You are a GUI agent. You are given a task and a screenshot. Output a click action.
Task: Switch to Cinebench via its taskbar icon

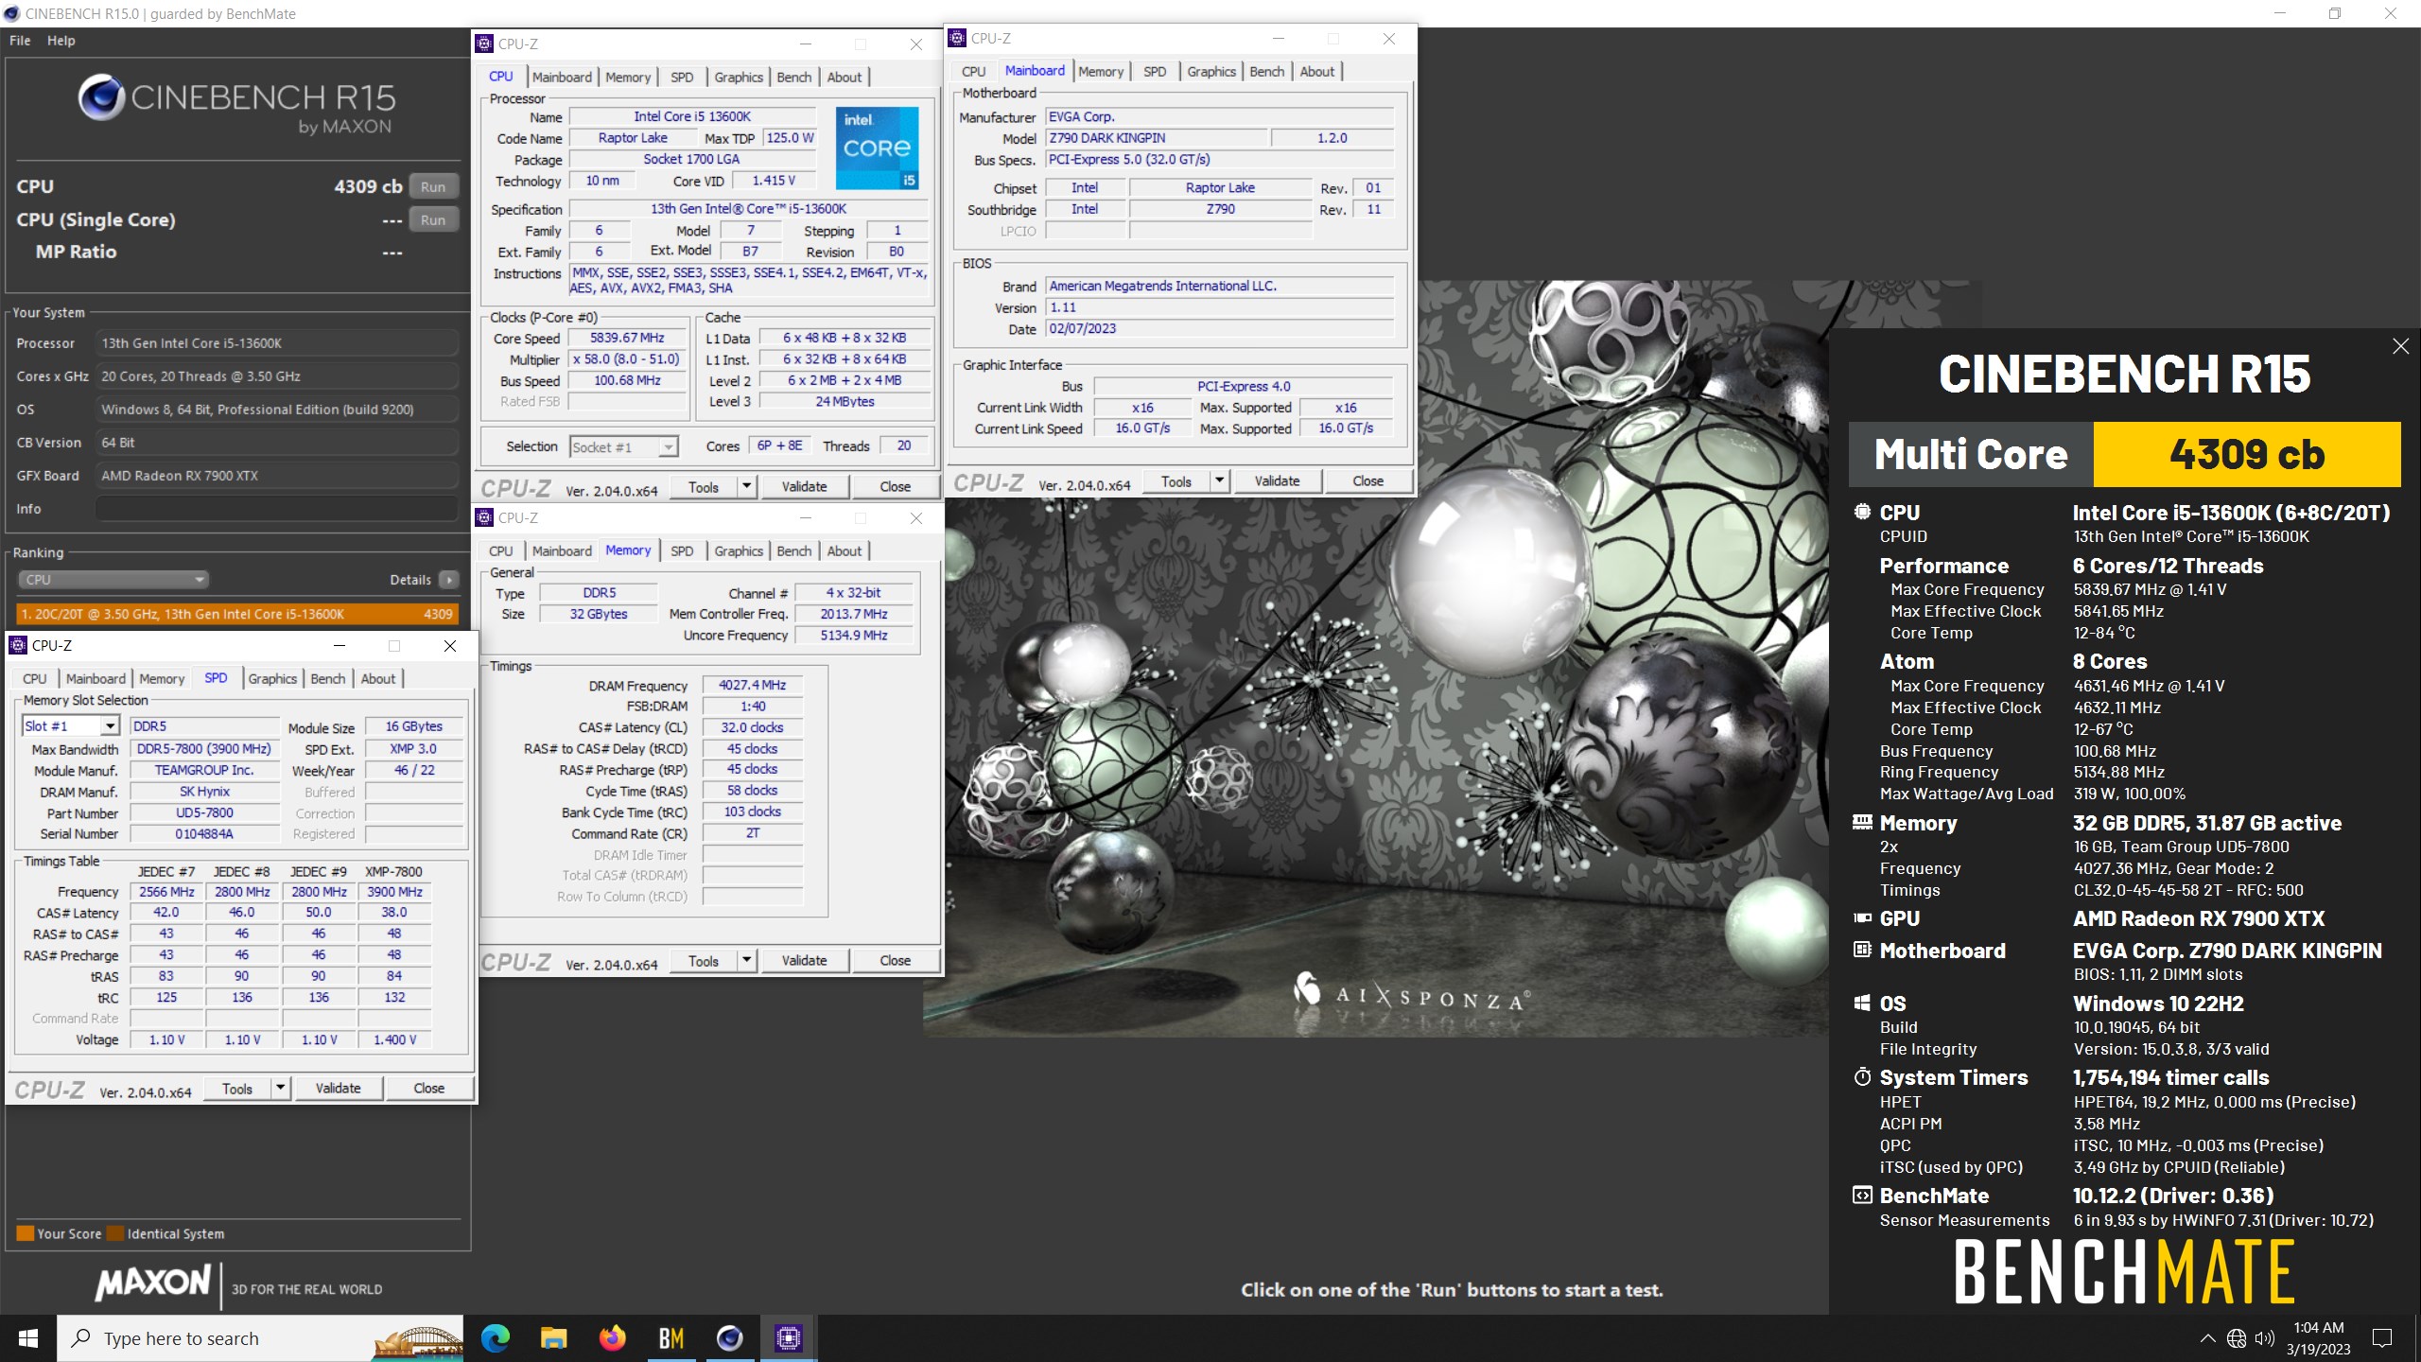(x=729, y=1338)
